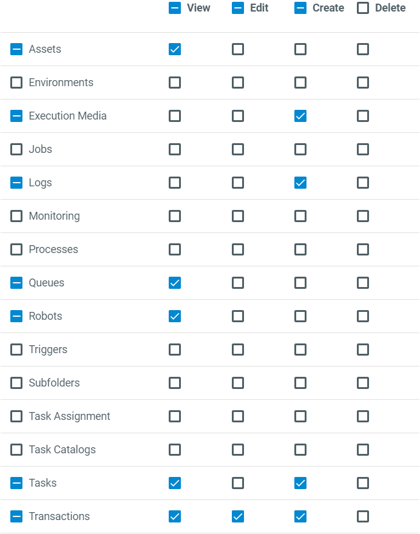Enable View permission for Task Catalogs

175,450
